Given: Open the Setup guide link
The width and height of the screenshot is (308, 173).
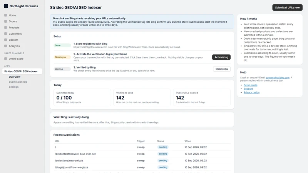Looking at the screenshot, I should coord(251,85).
